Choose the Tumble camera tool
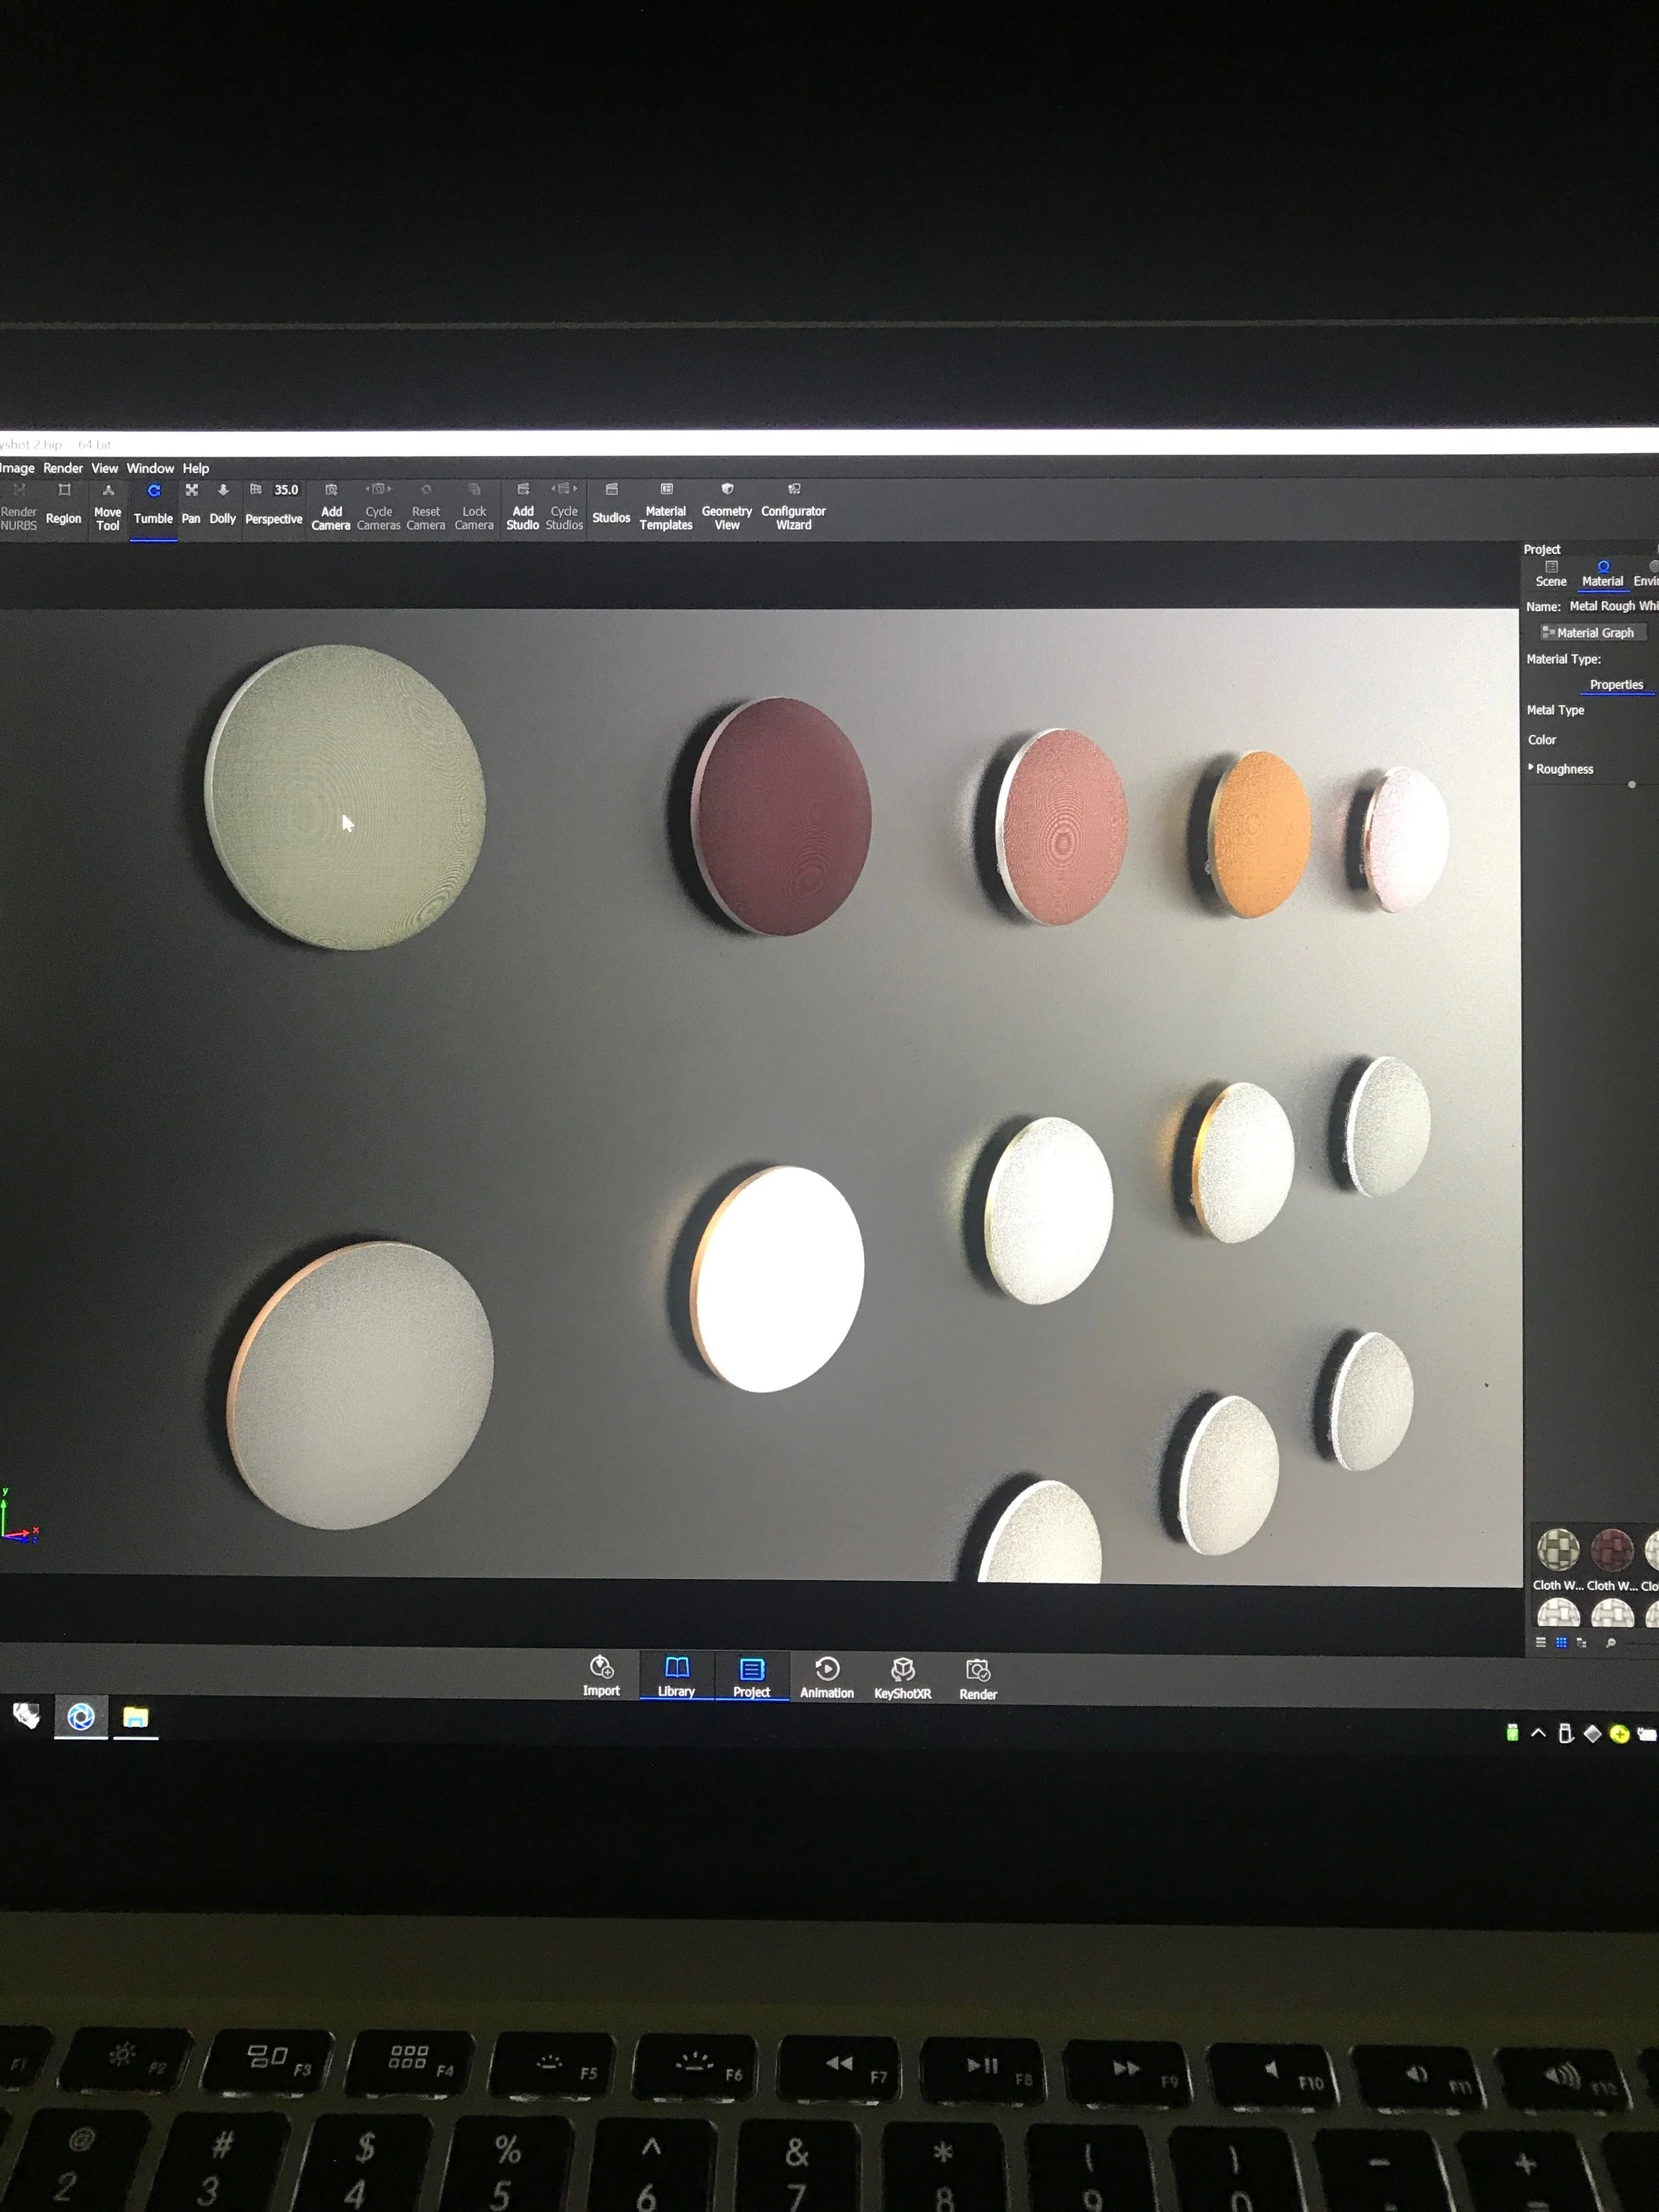Viewport: 1659px width, 2212px height. tap(153, 506)
